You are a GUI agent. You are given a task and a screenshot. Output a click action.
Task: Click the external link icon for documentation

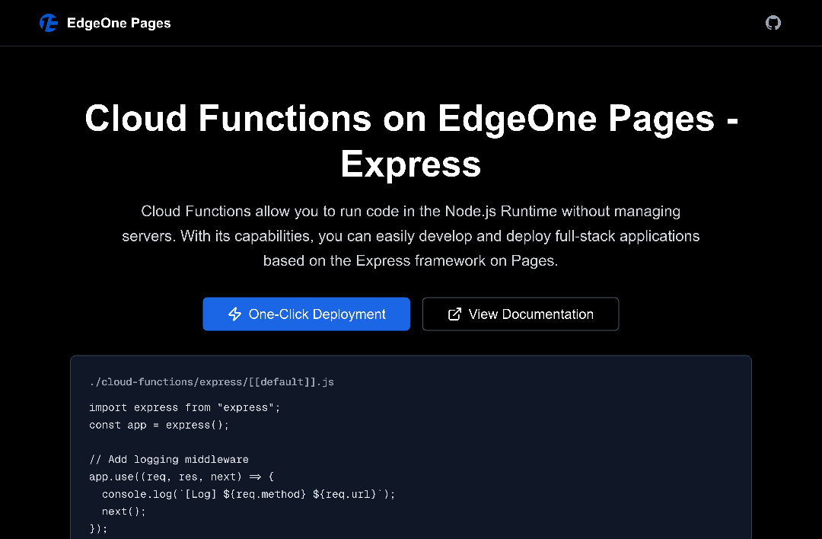454,314
